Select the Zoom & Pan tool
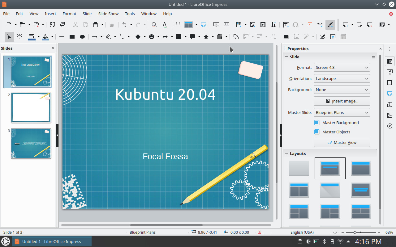The width and height of the screenshot is (396, 247). [19, 37]
